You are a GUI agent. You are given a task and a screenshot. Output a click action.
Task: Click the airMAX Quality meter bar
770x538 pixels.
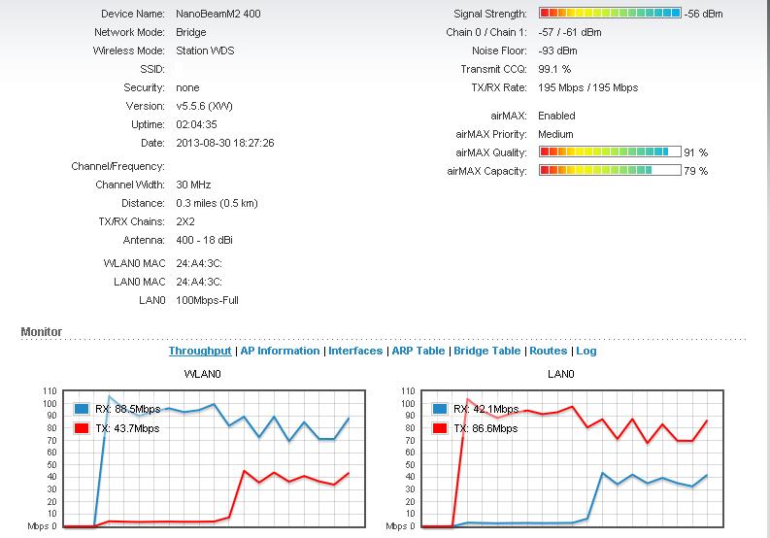click(x=610, y=152)
